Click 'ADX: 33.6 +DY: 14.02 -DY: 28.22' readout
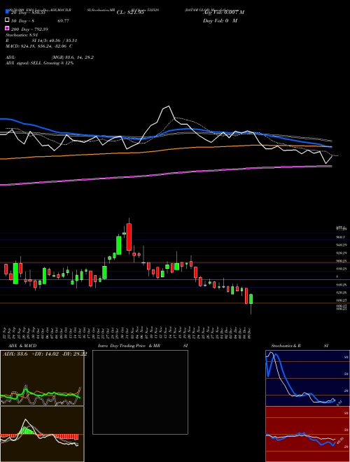This screenshot has height=462, width=350. coord(45,354)
